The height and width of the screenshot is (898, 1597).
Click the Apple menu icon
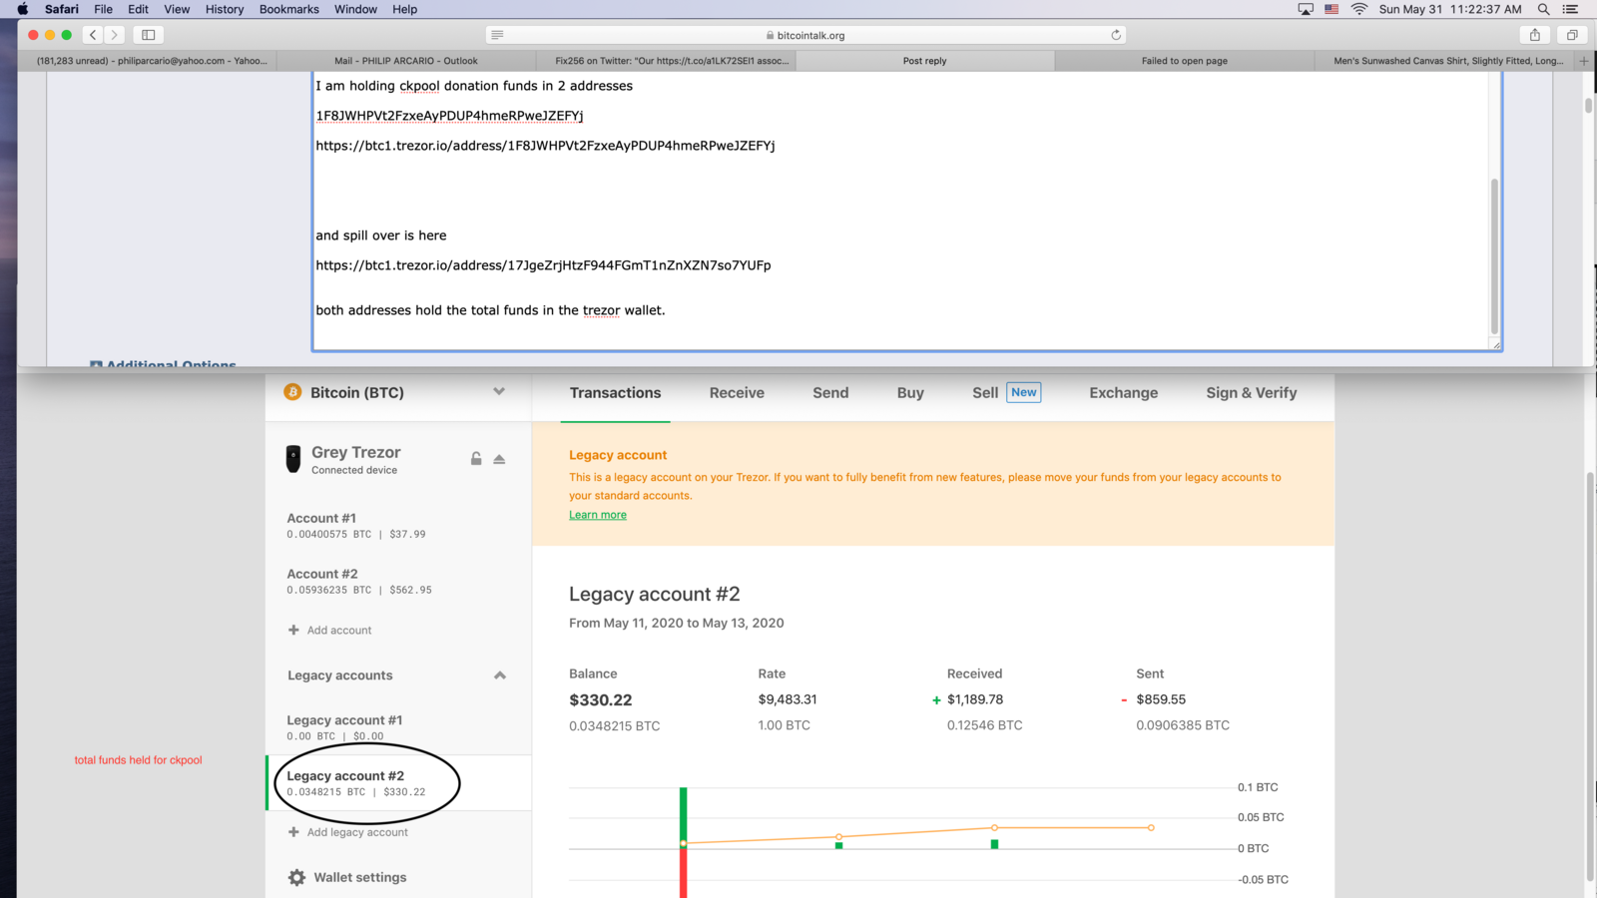coord(22,9)
